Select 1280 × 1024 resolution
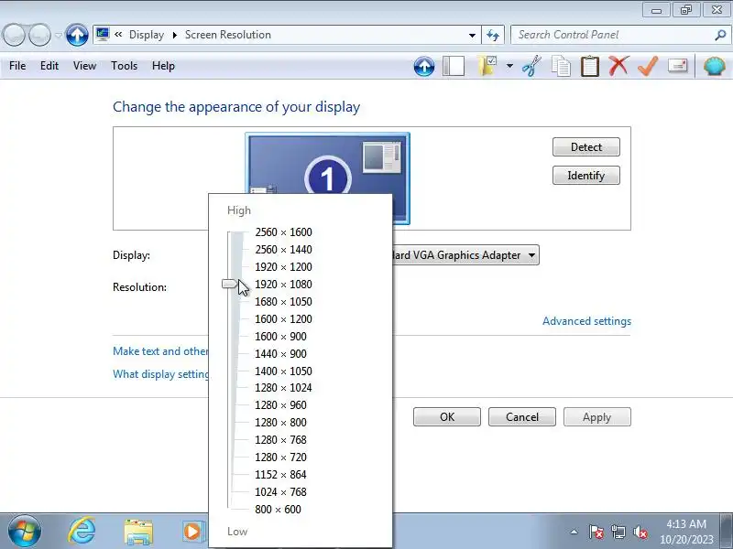 point(283,387)
